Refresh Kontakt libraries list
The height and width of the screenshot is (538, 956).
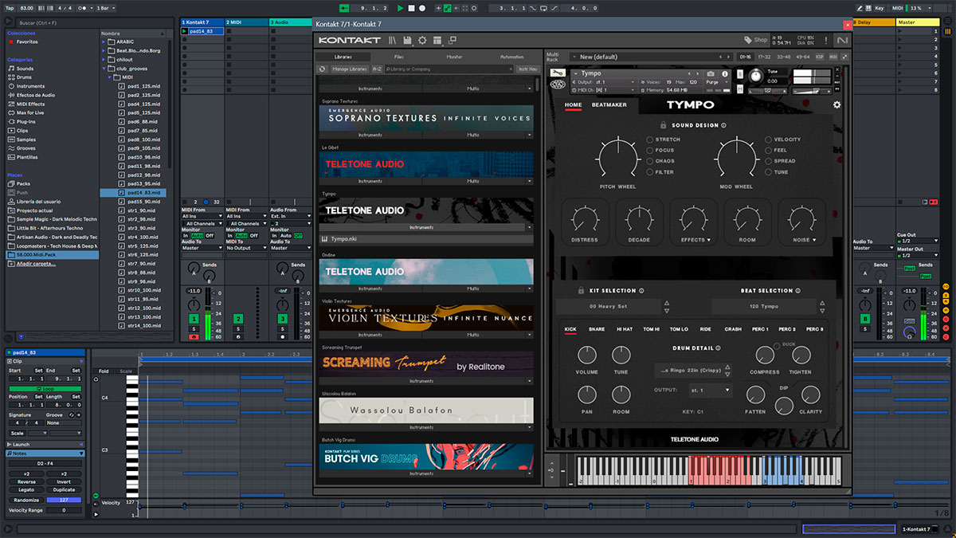pyautogui.click(x=323, y=69)
